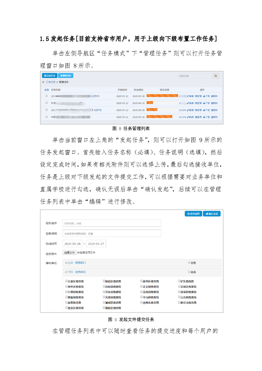
Task: Check the 行唐县教育局 checkbox
Action: click(66, 292)
